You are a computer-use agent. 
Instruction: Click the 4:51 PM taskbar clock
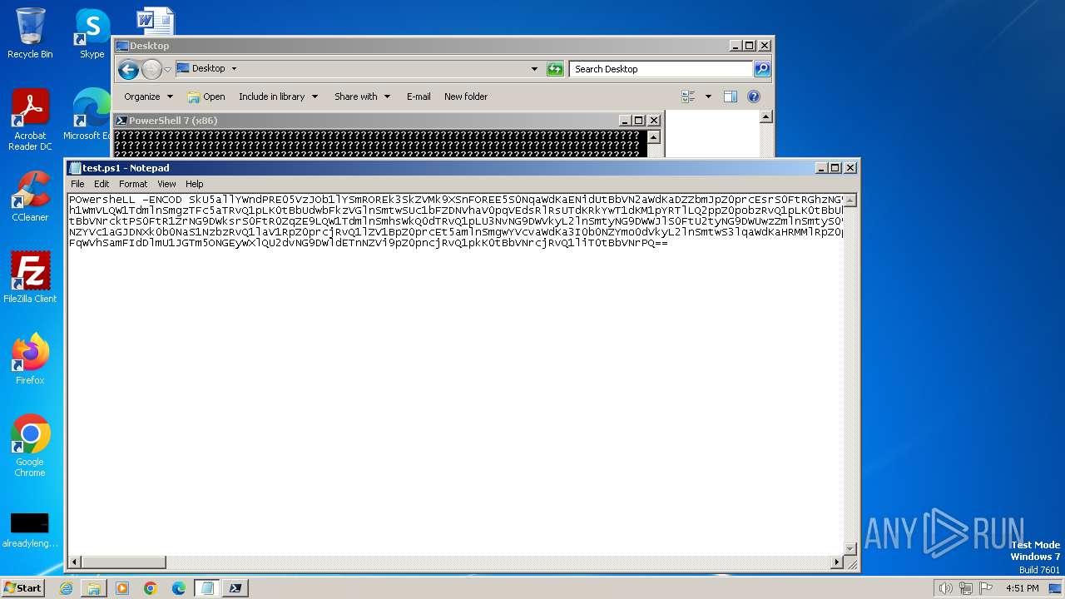1023,588
